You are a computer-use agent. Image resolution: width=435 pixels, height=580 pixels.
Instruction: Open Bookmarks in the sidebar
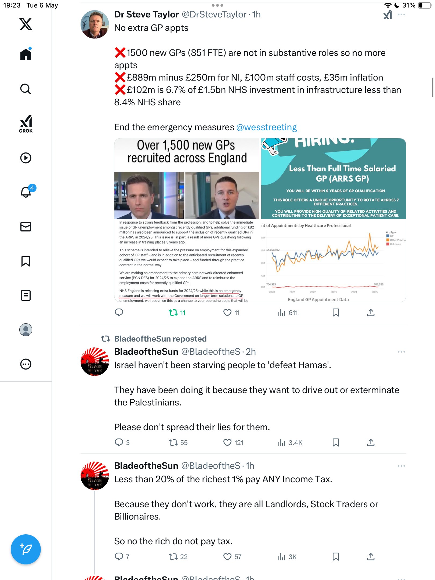point(26,261)
